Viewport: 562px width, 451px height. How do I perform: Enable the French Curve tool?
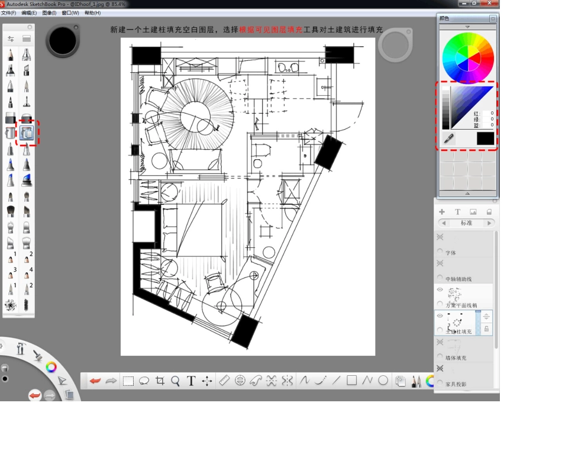256,381
